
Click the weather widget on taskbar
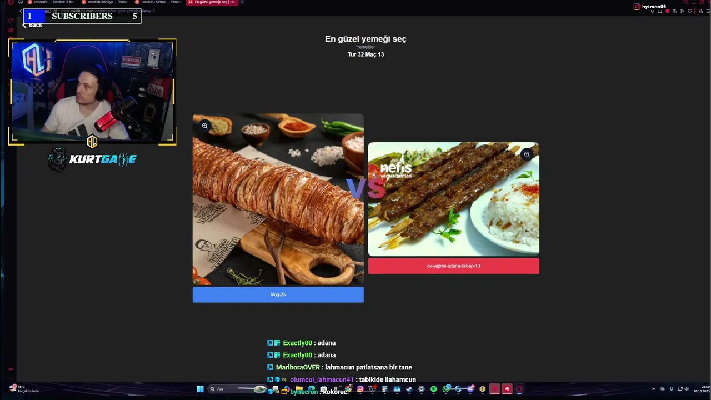(x=24, y=388)
